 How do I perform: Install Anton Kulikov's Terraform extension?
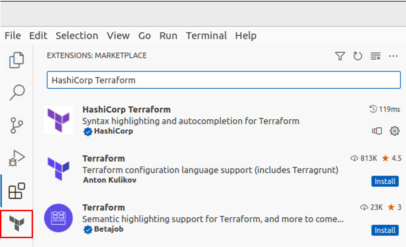[385, 181]
